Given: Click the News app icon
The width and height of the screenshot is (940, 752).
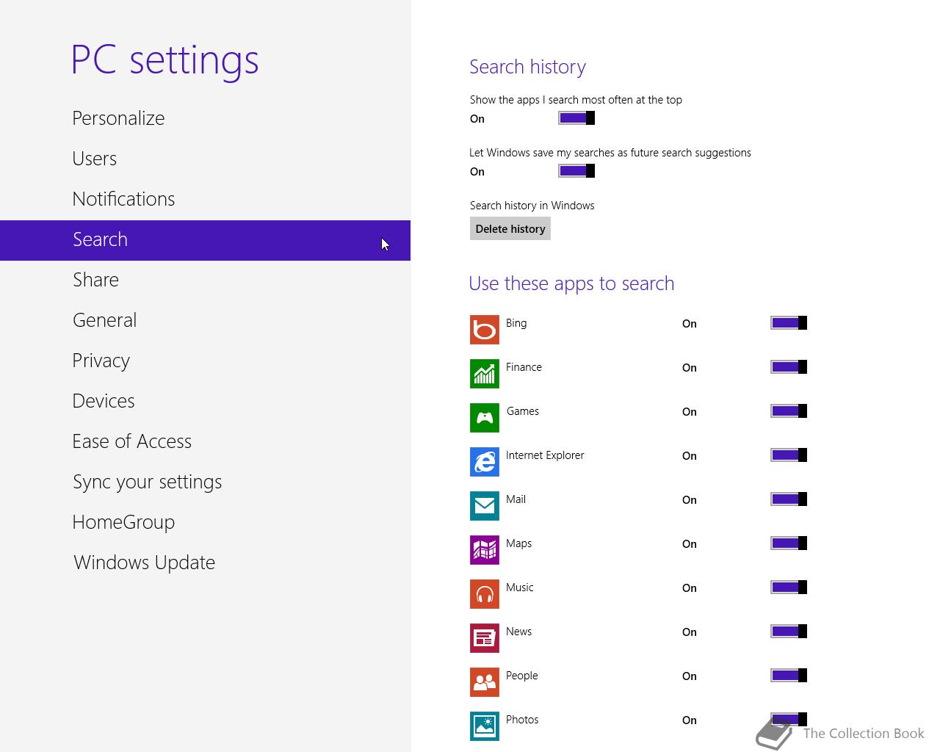Looking at the screenshot, I should pyautogui.click(x=485, y=638).
